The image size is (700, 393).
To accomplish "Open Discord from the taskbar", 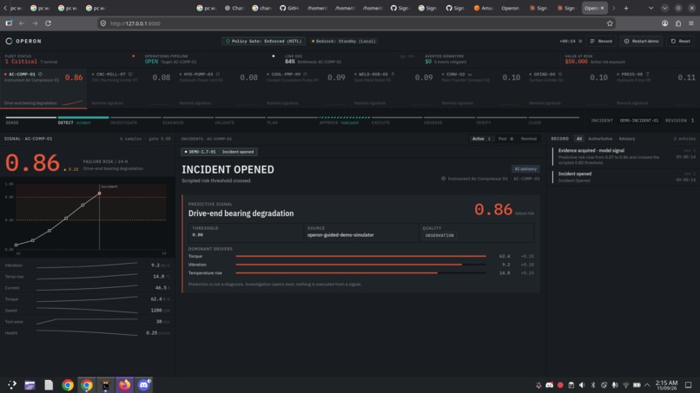I will click(144, 384).
